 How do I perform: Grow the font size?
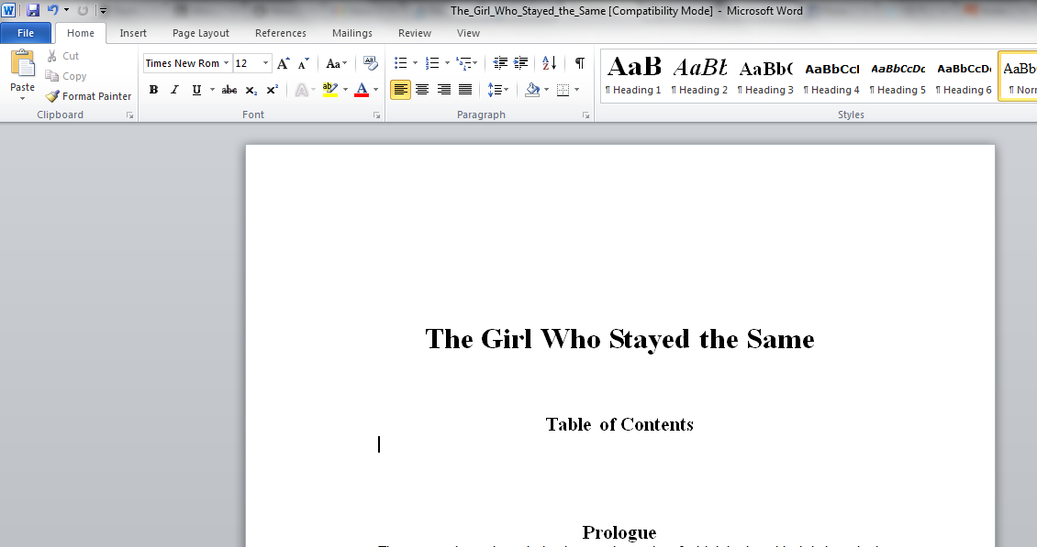tap(283, 63)
